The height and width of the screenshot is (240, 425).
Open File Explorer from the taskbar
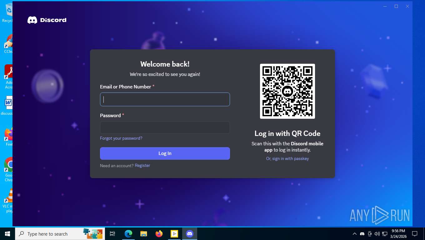tap(143, 234)
